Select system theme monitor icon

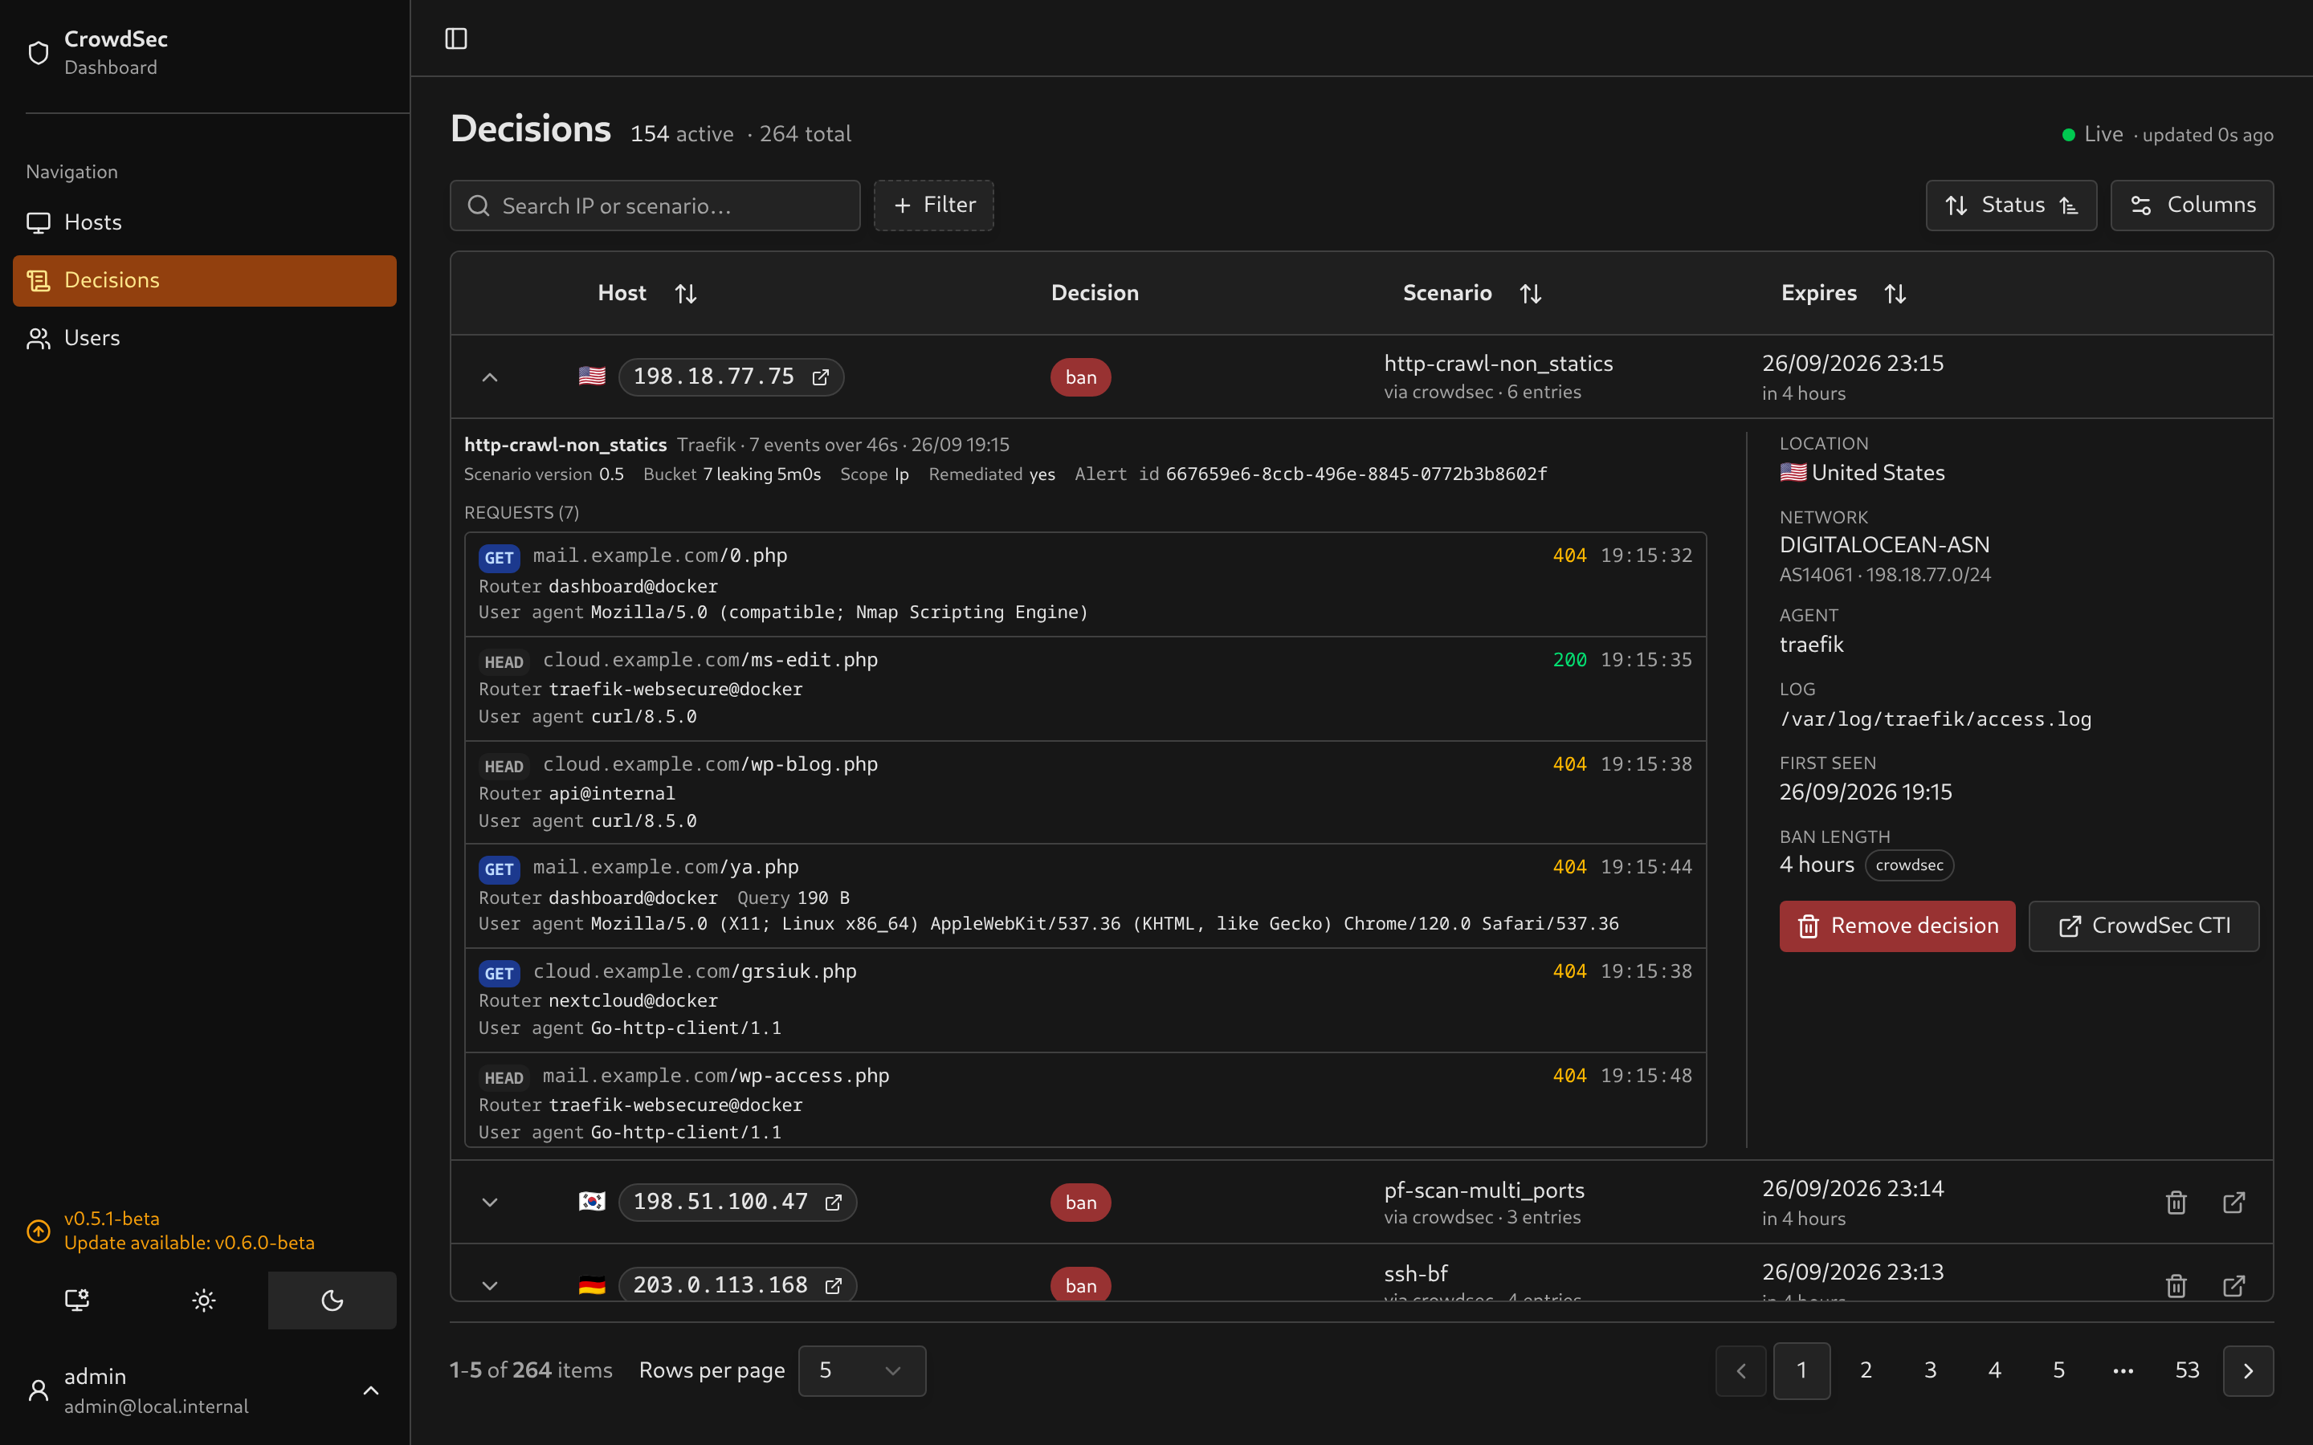point(76,1300)
